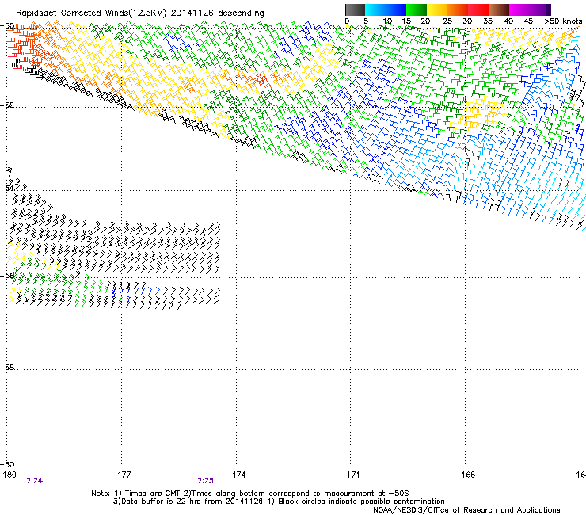586x515 pixels.
Task: Click the '>50 knots' legend label
Action: [x=563, y=21]
